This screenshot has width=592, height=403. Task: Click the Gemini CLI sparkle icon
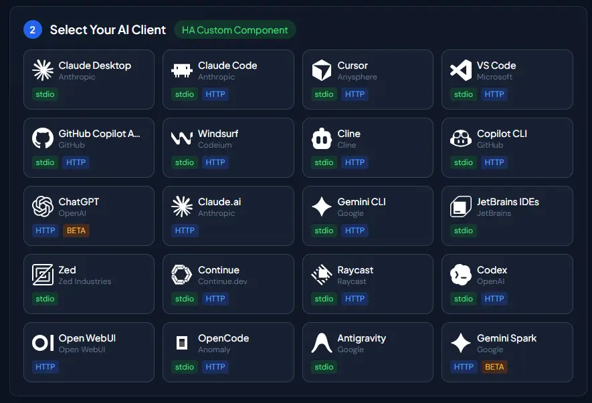tap(322, 207)
